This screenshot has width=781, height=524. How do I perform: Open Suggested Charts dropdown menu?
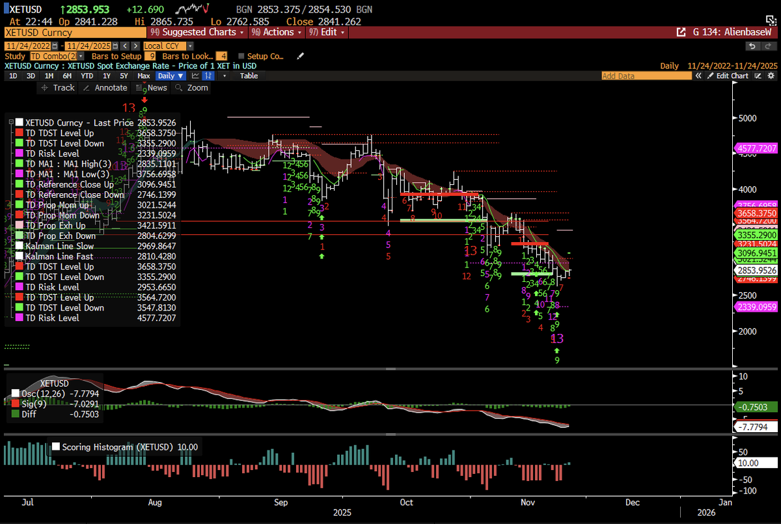coord(197,32)
